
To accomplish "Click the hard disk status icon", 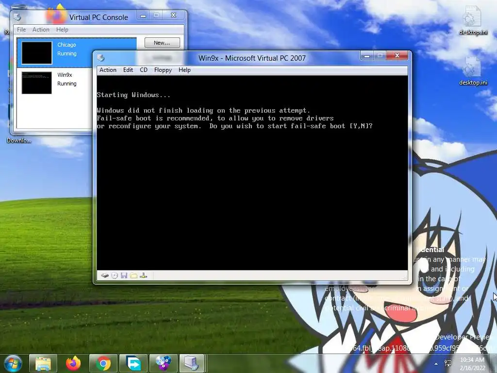I will coord(105,276).
